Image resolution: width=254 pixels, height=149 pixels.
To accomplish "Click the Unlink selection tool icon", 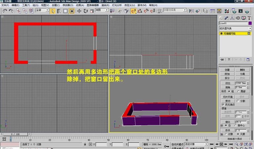I will click(25, 11).
